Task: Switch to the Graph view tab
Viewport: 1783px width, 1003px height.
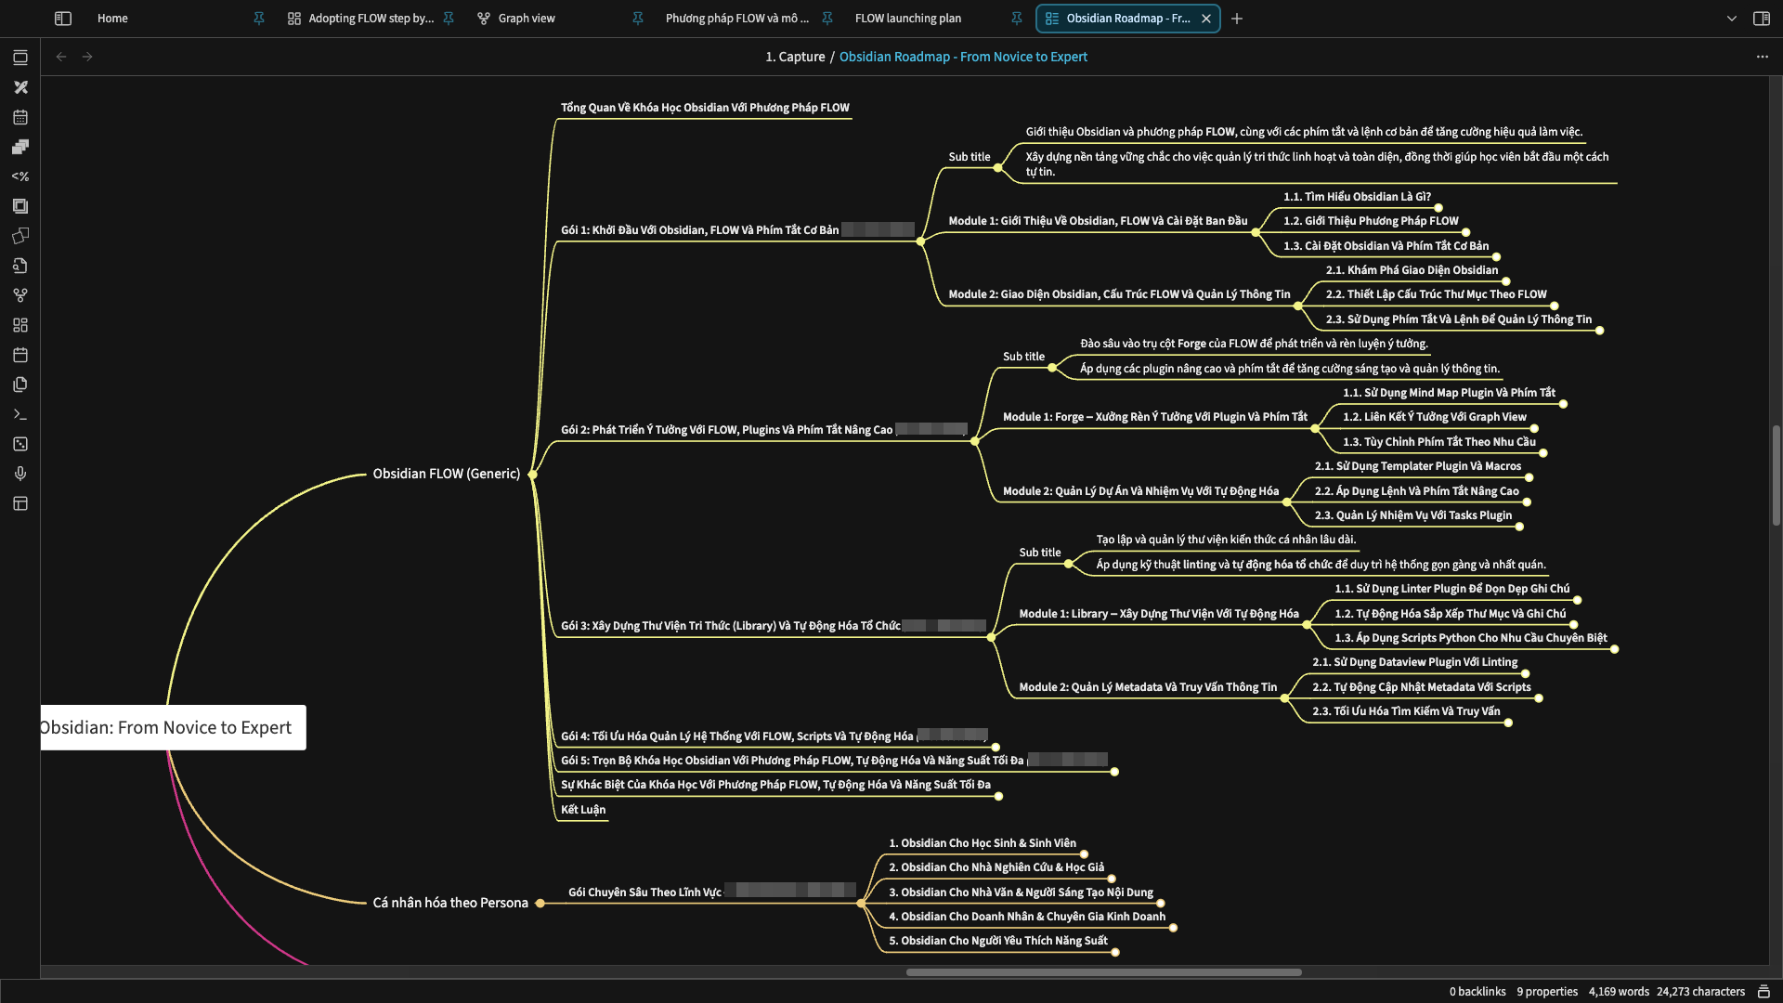Action: (x=527, y=18)
